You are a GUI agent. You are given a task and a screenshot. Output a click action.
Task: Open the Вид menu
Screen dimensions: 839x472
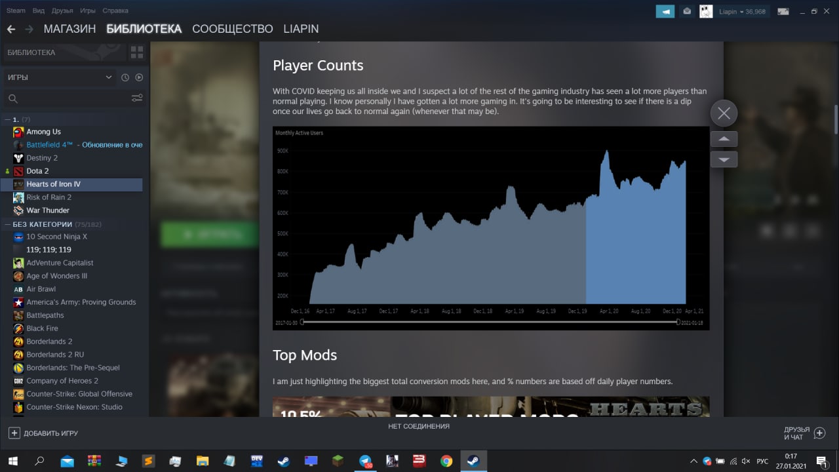pyautogui.click(x=39, y=10)
